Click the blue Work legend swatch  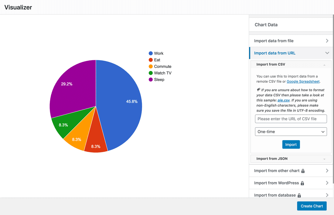tap(151, 53)
